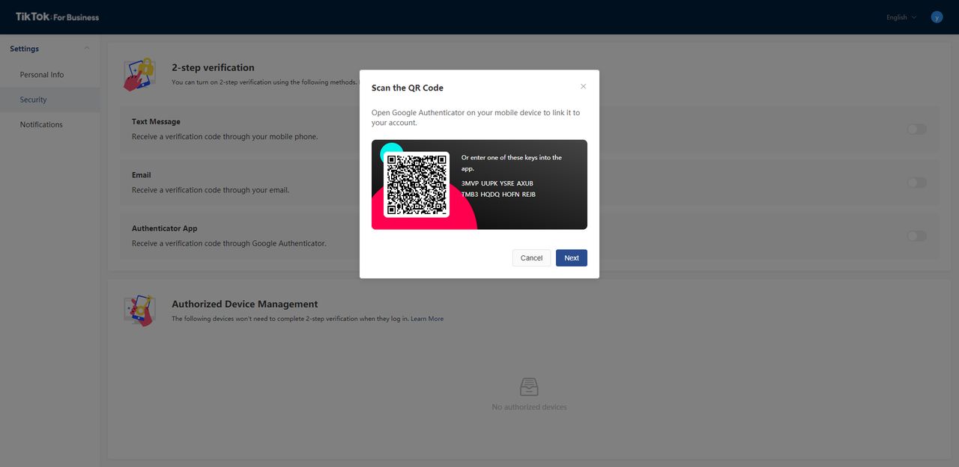Toggle Text Message verification switch
The width and height of the screenshot is (959, 467).
916,129
